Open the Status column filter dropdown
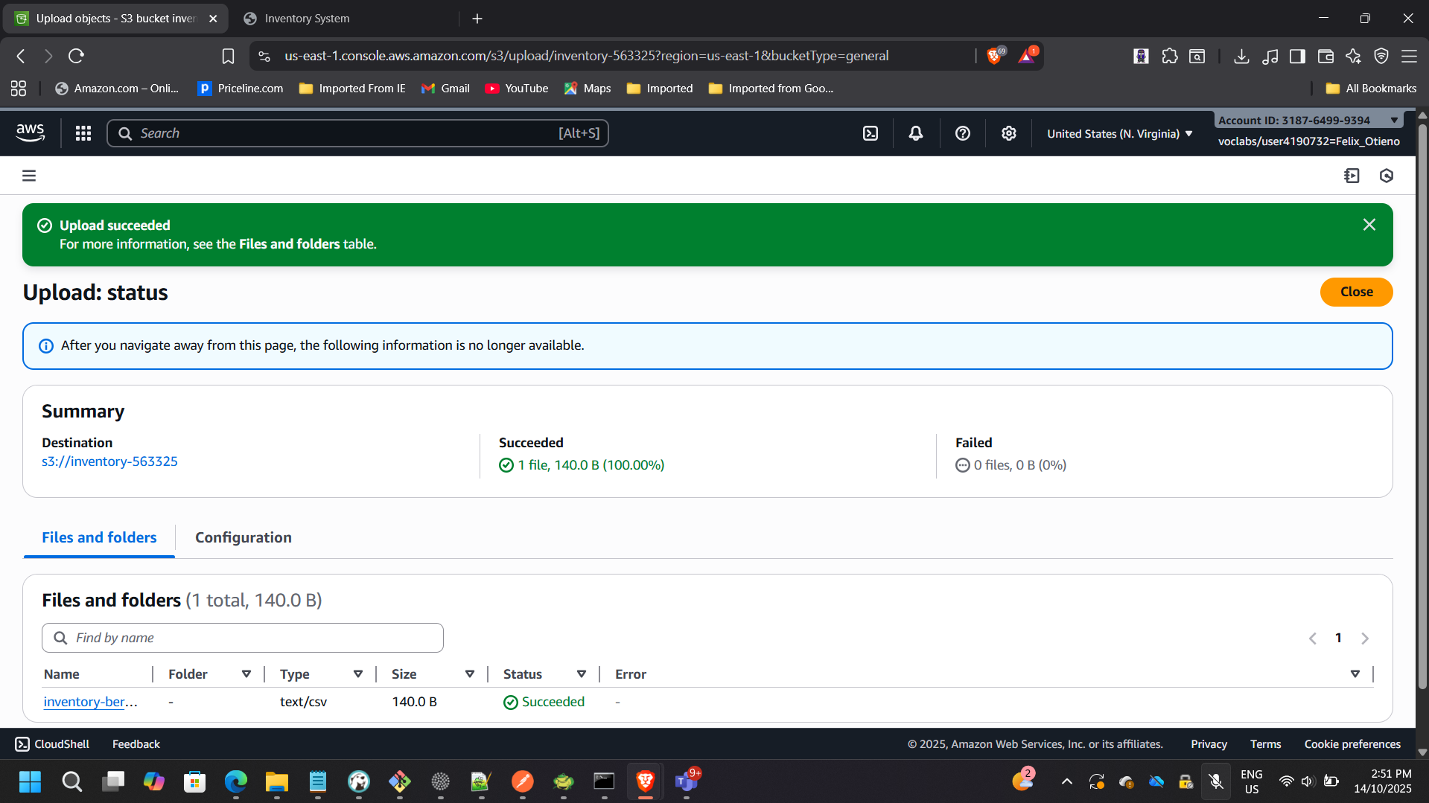1429x803 pixels. 581,674
